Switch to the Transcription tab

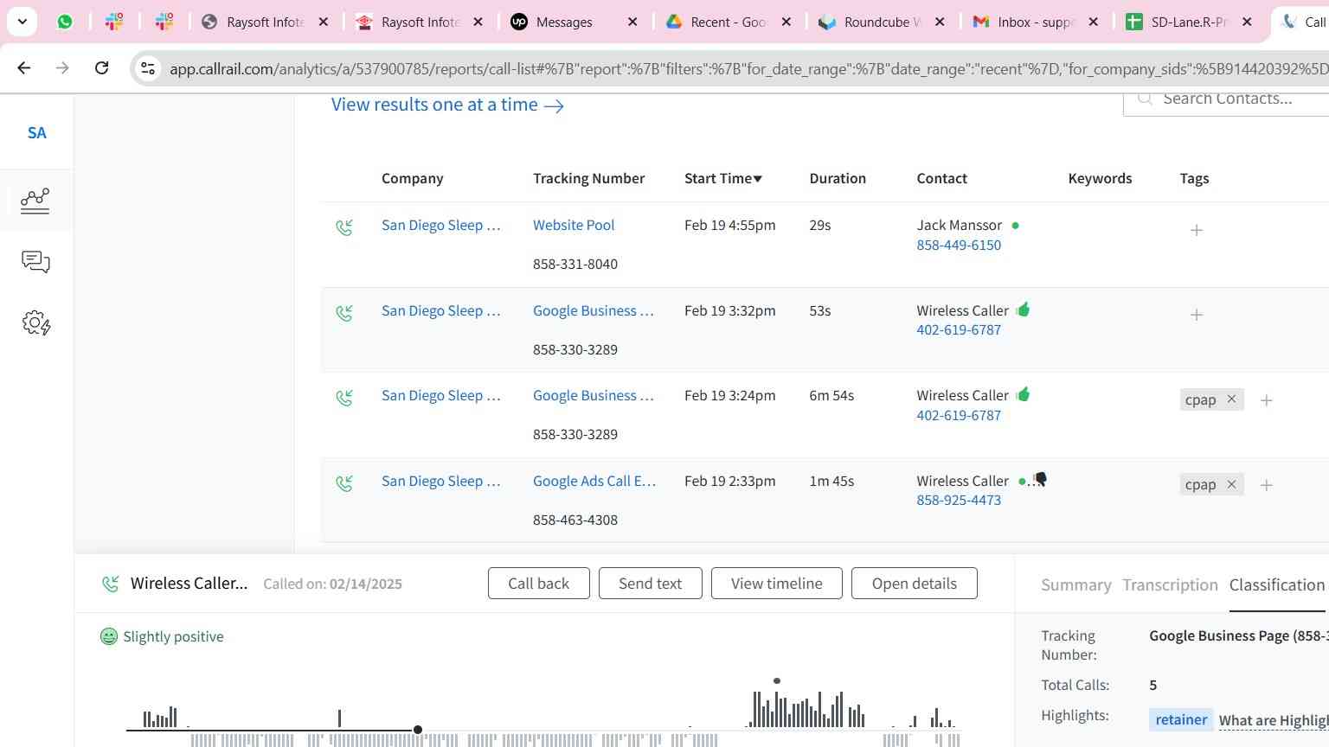click(1170, 585)
